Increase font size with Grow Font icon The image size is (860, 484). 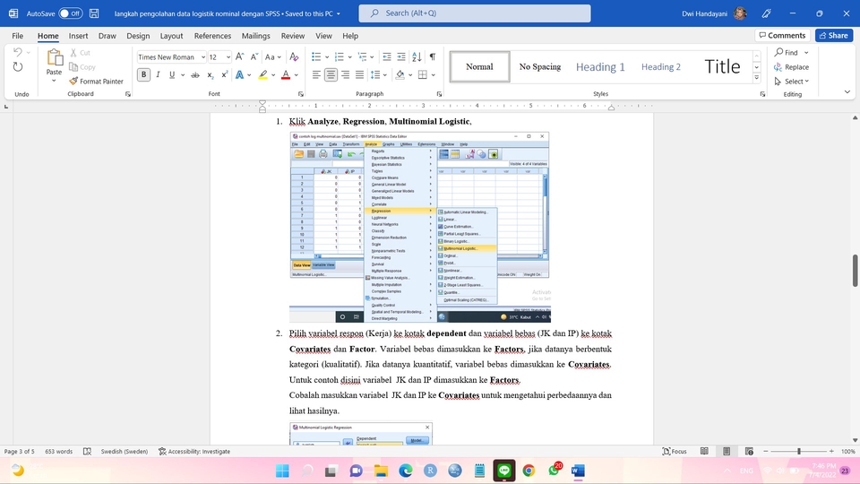240,57
